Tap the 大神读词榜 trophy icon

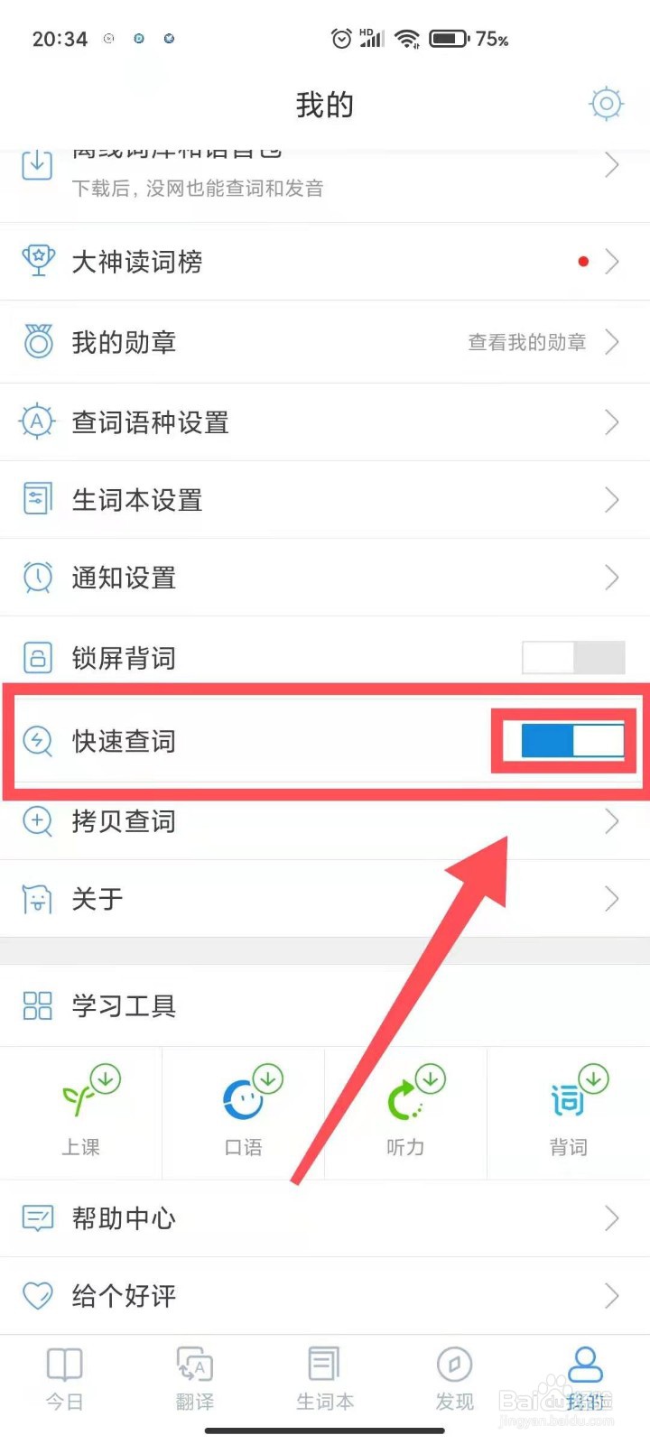tap(38, 261)
